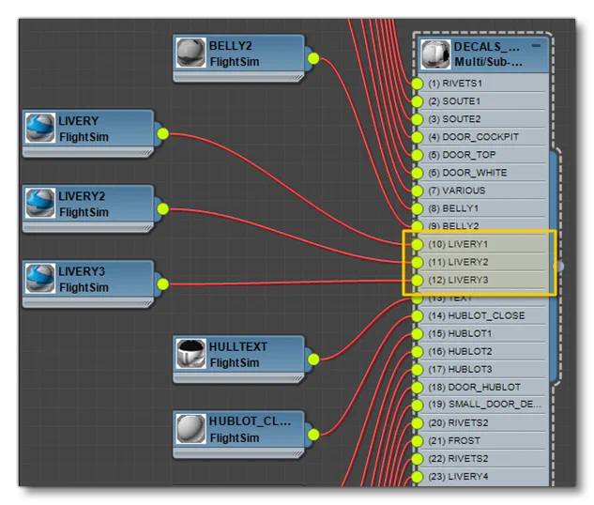Click the DECALS Multi/Sub material preview icon
594x505 pixels.
coord(435,54)
